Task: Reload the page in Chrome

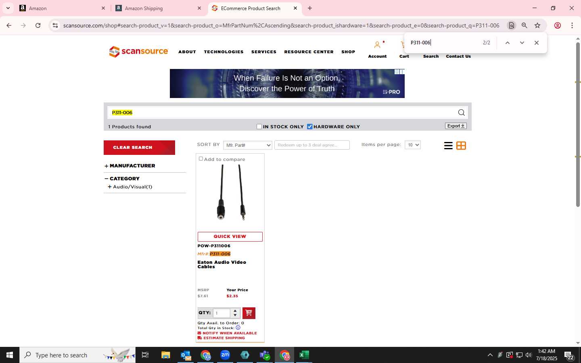Action: click(x=38, y=25)
